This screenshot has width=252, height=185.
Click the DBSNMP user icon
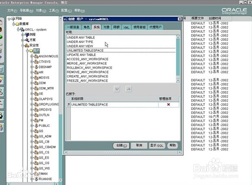36,67
